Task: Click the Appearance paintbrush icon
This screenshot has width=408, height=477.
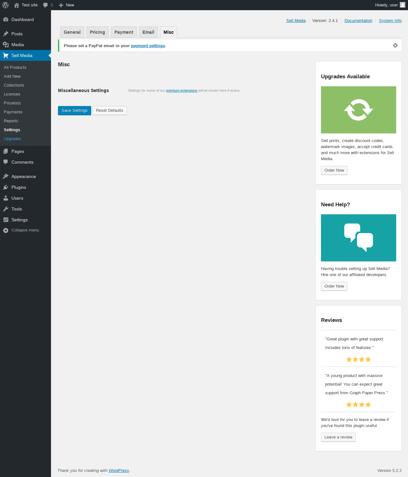Action: (6, 176)
